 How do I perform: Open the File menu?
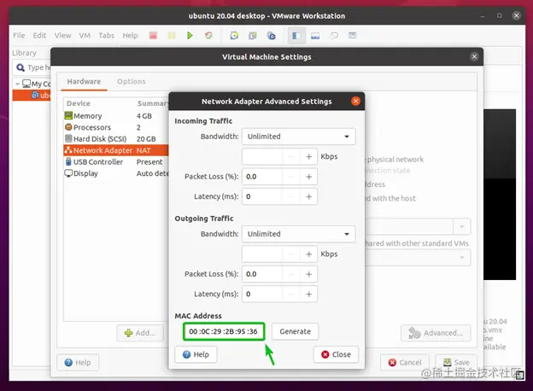pos(19,35)
